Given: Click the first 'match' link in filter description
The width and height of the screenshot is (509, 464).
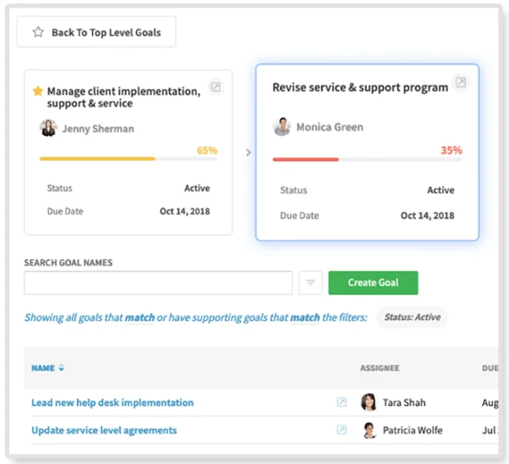Looking at the screenshot, I should [x=140, y=318].
